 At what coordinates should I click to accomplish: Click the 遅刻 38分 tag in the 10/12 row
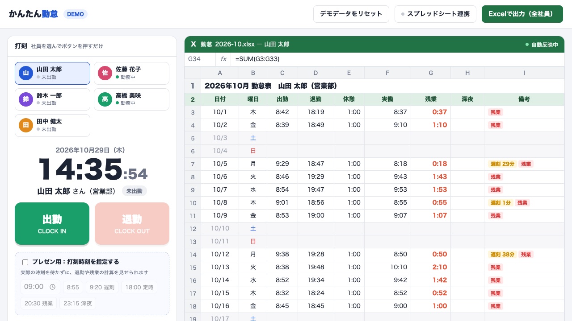(x=502, y=255)
